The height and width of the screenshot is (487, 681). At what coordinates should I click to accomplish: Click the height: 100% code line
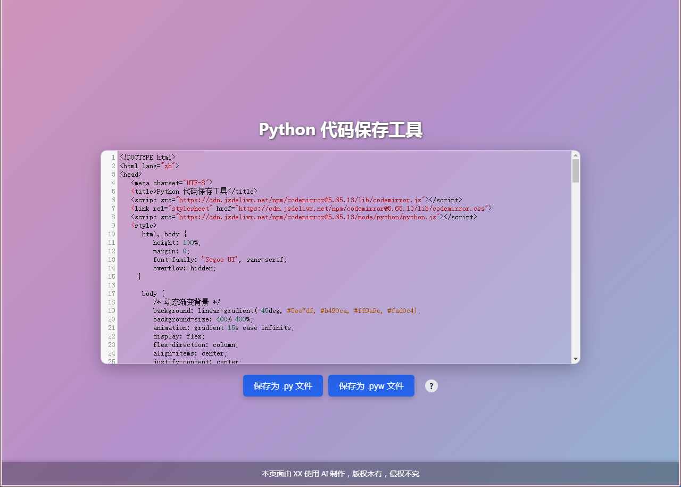177,243
